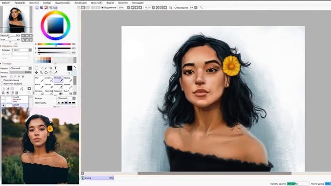Toggle visibility of Слой3 layer

click(x=4, y=99)
